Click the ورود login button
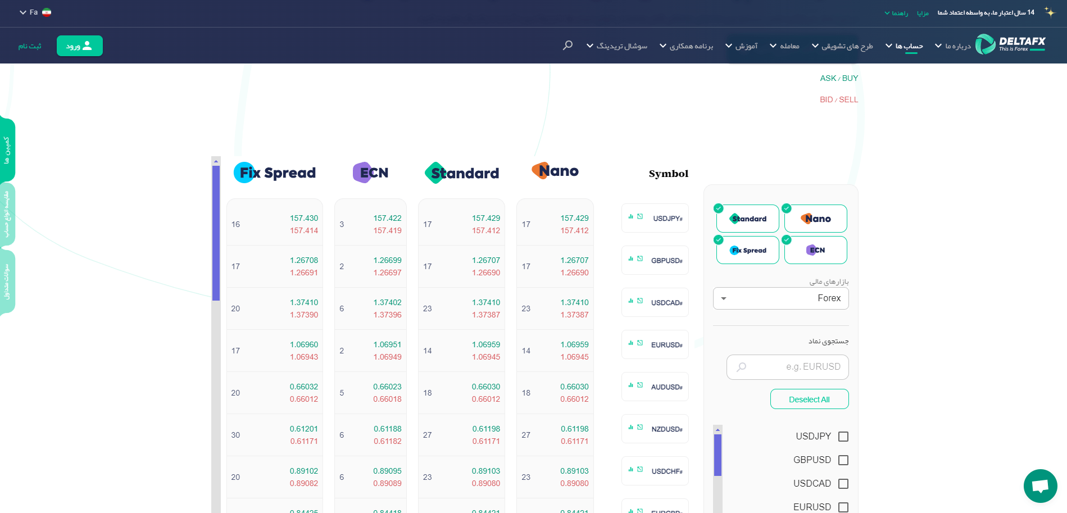 tap(80, 46)
